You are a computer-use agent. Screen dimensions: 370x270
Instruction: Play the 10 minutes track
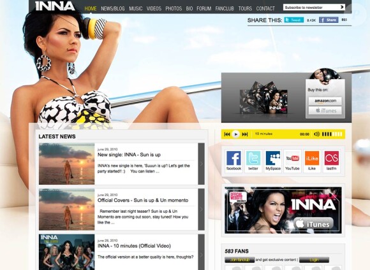[x=235, y=134]
